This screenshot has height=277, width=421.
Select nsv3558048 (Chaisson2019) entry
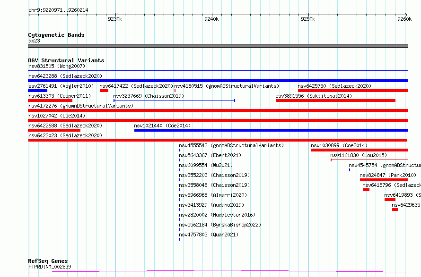point(214,185)
